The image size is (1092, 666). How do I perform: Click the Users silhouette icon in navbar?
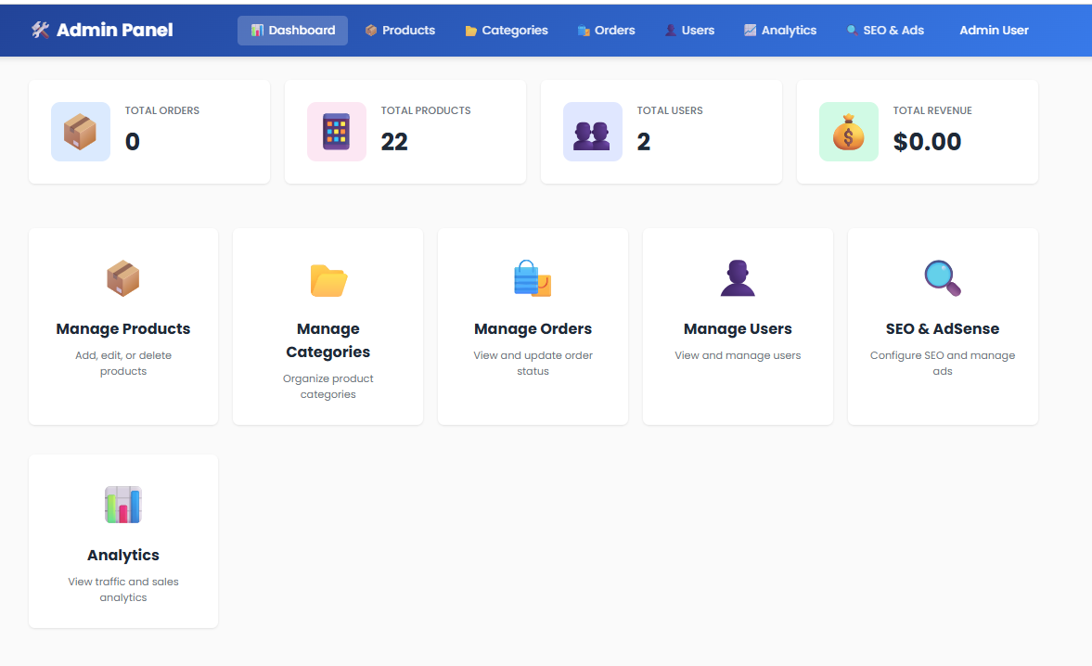tap(671, 31)
